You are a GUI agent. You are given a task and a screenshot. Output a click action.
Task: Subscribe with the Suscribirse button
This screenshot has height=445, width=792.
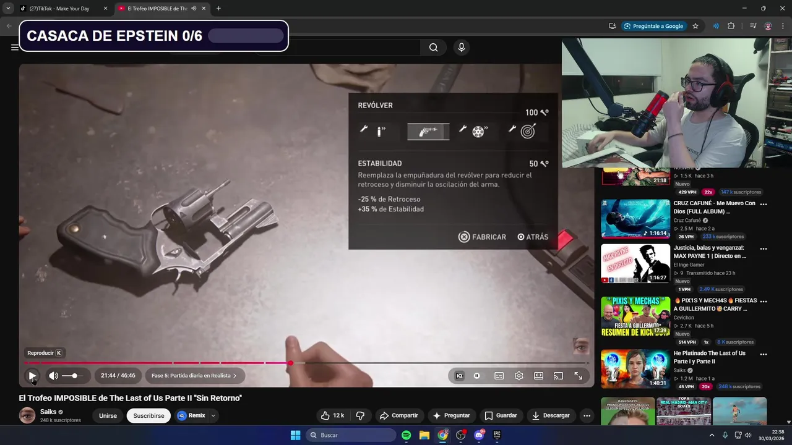[x=148, y=415]
